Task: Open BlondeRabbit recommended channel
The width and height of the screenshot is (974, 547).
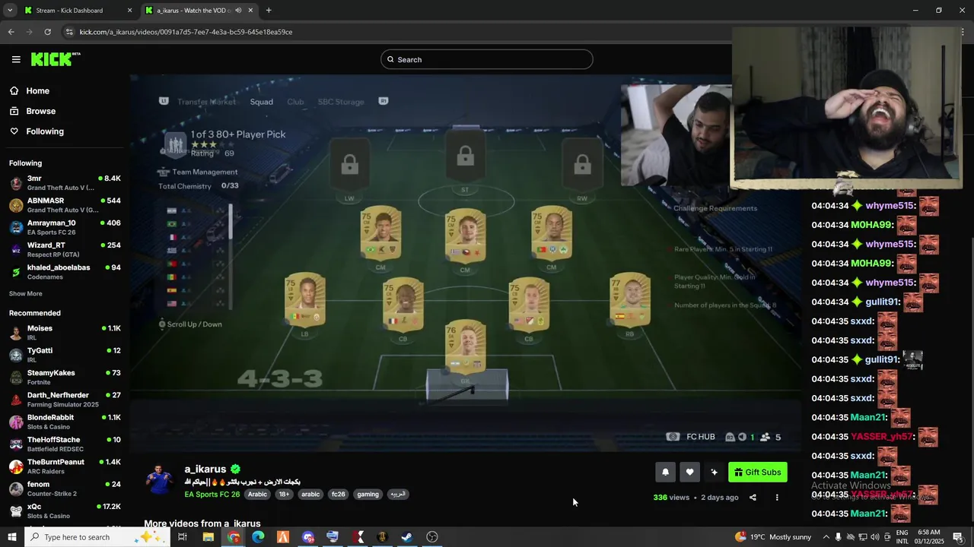Action: [x=64, y=422]
